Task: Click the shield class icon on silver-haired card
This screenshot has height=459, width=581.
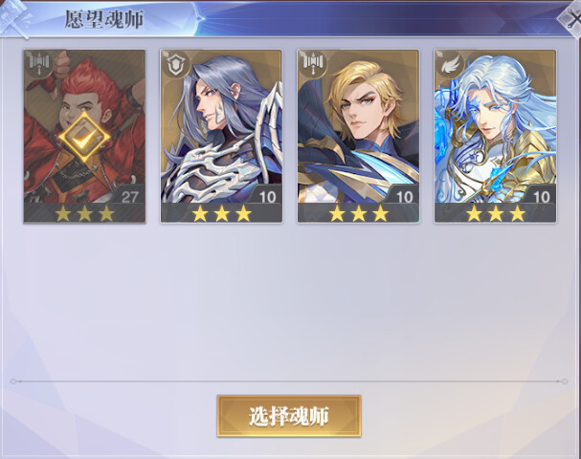Action: click(x=175, y=66)
